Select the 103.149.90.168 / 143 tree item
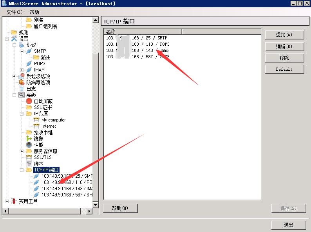311x232 pixels. (x=67, y=189)
